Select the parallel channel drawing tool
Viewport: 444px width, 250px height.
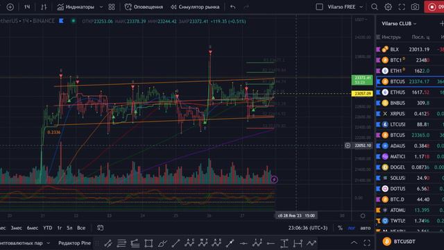(x=108, y=243)
